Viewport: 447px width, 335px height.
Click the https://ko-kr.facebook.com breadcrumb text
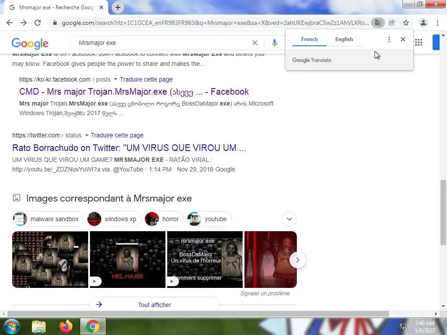[x=55, y=79]
